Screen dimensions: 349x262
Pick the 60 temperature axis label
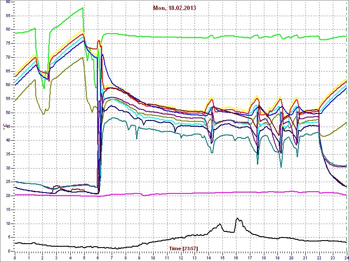click(8, 85)
